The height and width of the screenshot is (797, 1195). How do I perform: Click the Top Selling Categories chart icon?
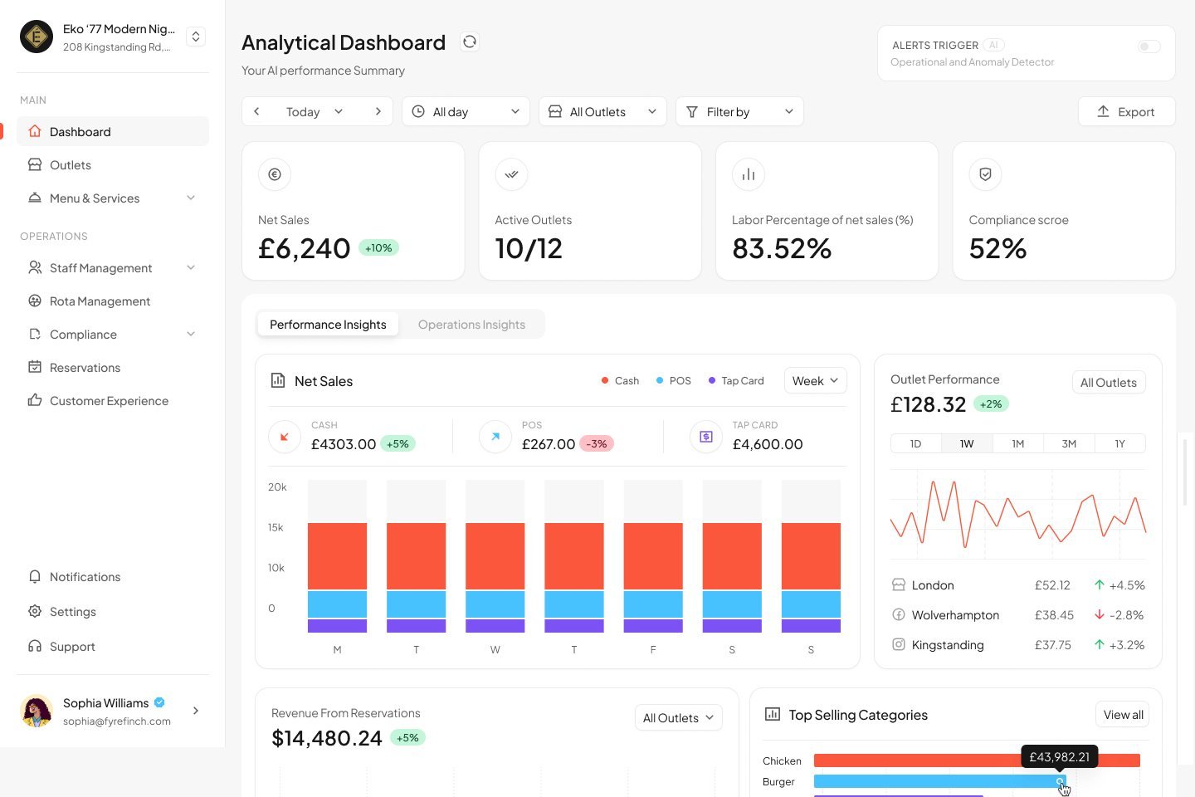773,714
